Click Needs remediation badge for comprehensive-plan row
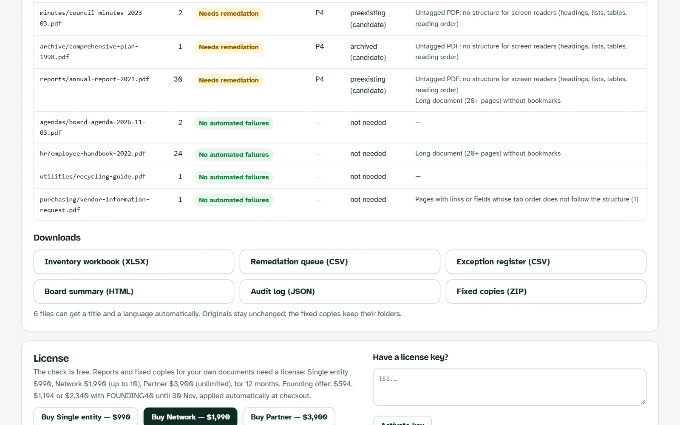The height and width of the screenshot is (425, 680). (x=229, y=47)
